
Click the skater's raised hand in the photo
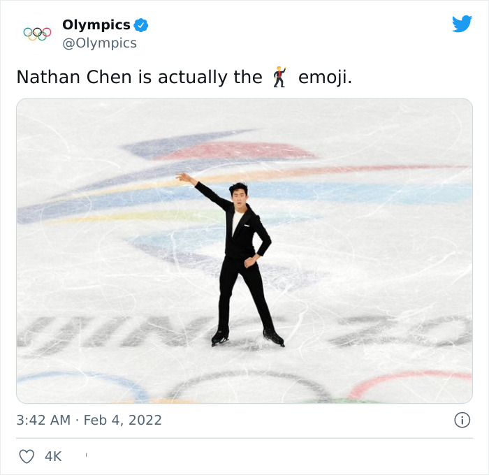point(186,177)
